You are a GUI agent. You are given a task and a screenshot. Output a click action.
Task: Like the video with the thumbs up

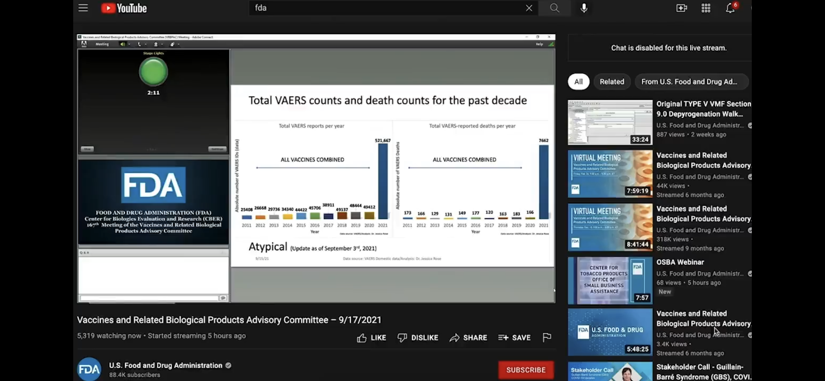[371, 338]
